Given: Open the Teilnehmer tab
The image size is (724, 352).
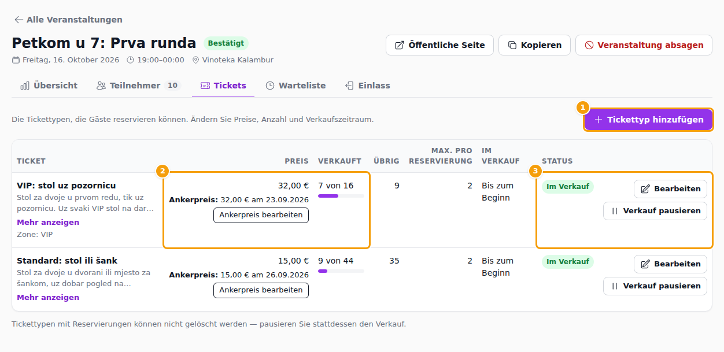Looking at the screenshot, I should tap(138, 86).
